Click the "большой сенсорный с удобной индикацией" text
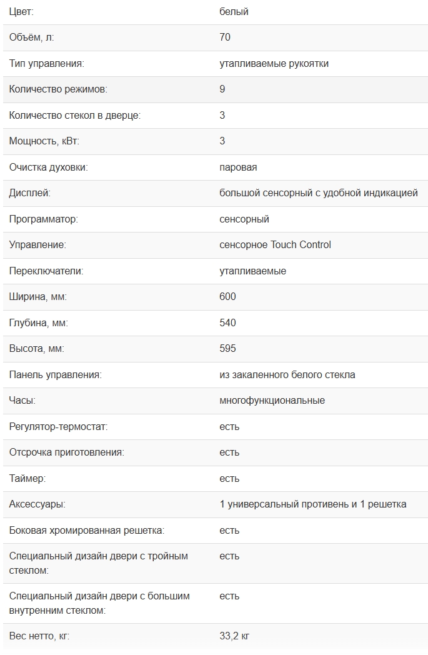 319,193
